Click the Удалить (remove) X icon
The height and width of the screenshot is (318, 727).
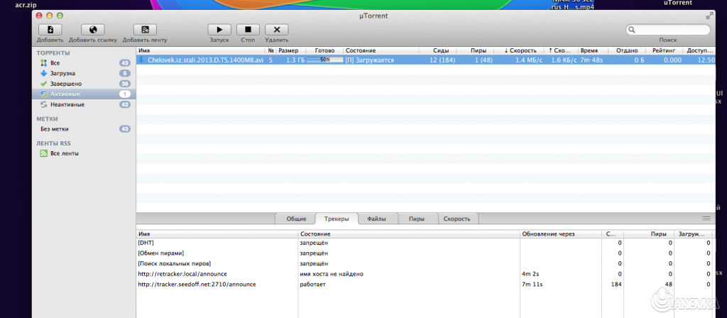coord(276,30)
